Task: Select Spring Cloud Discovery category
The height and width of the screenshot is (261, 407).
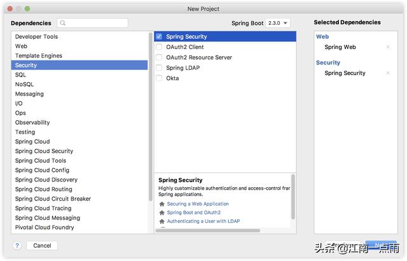Action: [79, 180]
